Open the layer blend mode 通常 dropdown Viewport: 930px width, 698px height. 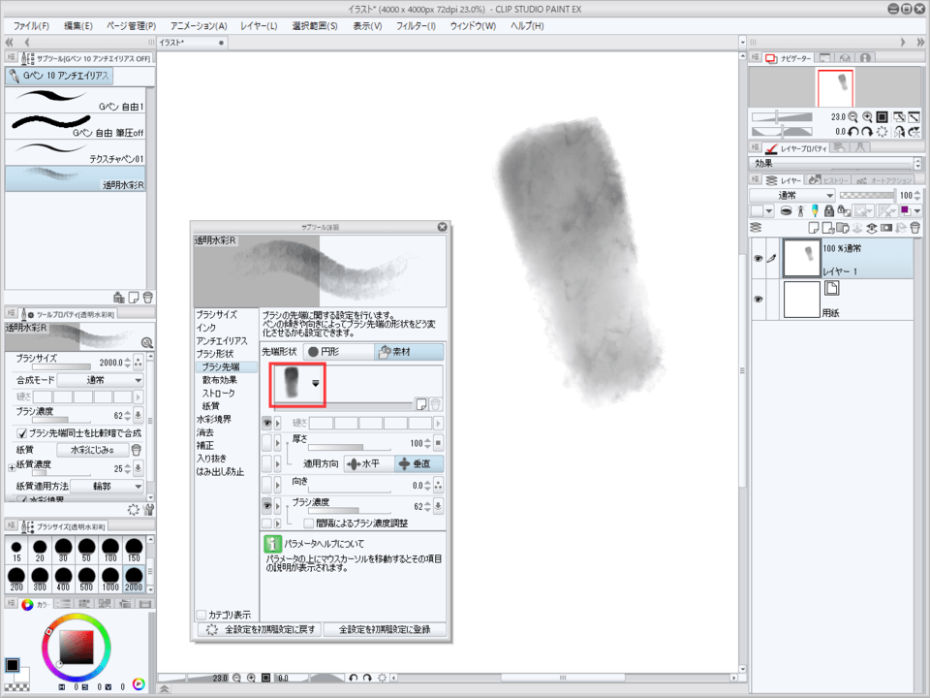click(791, 195)
